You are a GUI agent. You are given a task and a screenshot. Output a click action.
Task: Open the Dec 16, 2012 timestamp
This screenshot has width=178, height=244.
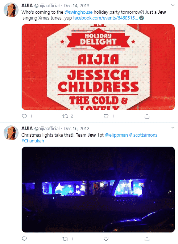pos(76,129)
